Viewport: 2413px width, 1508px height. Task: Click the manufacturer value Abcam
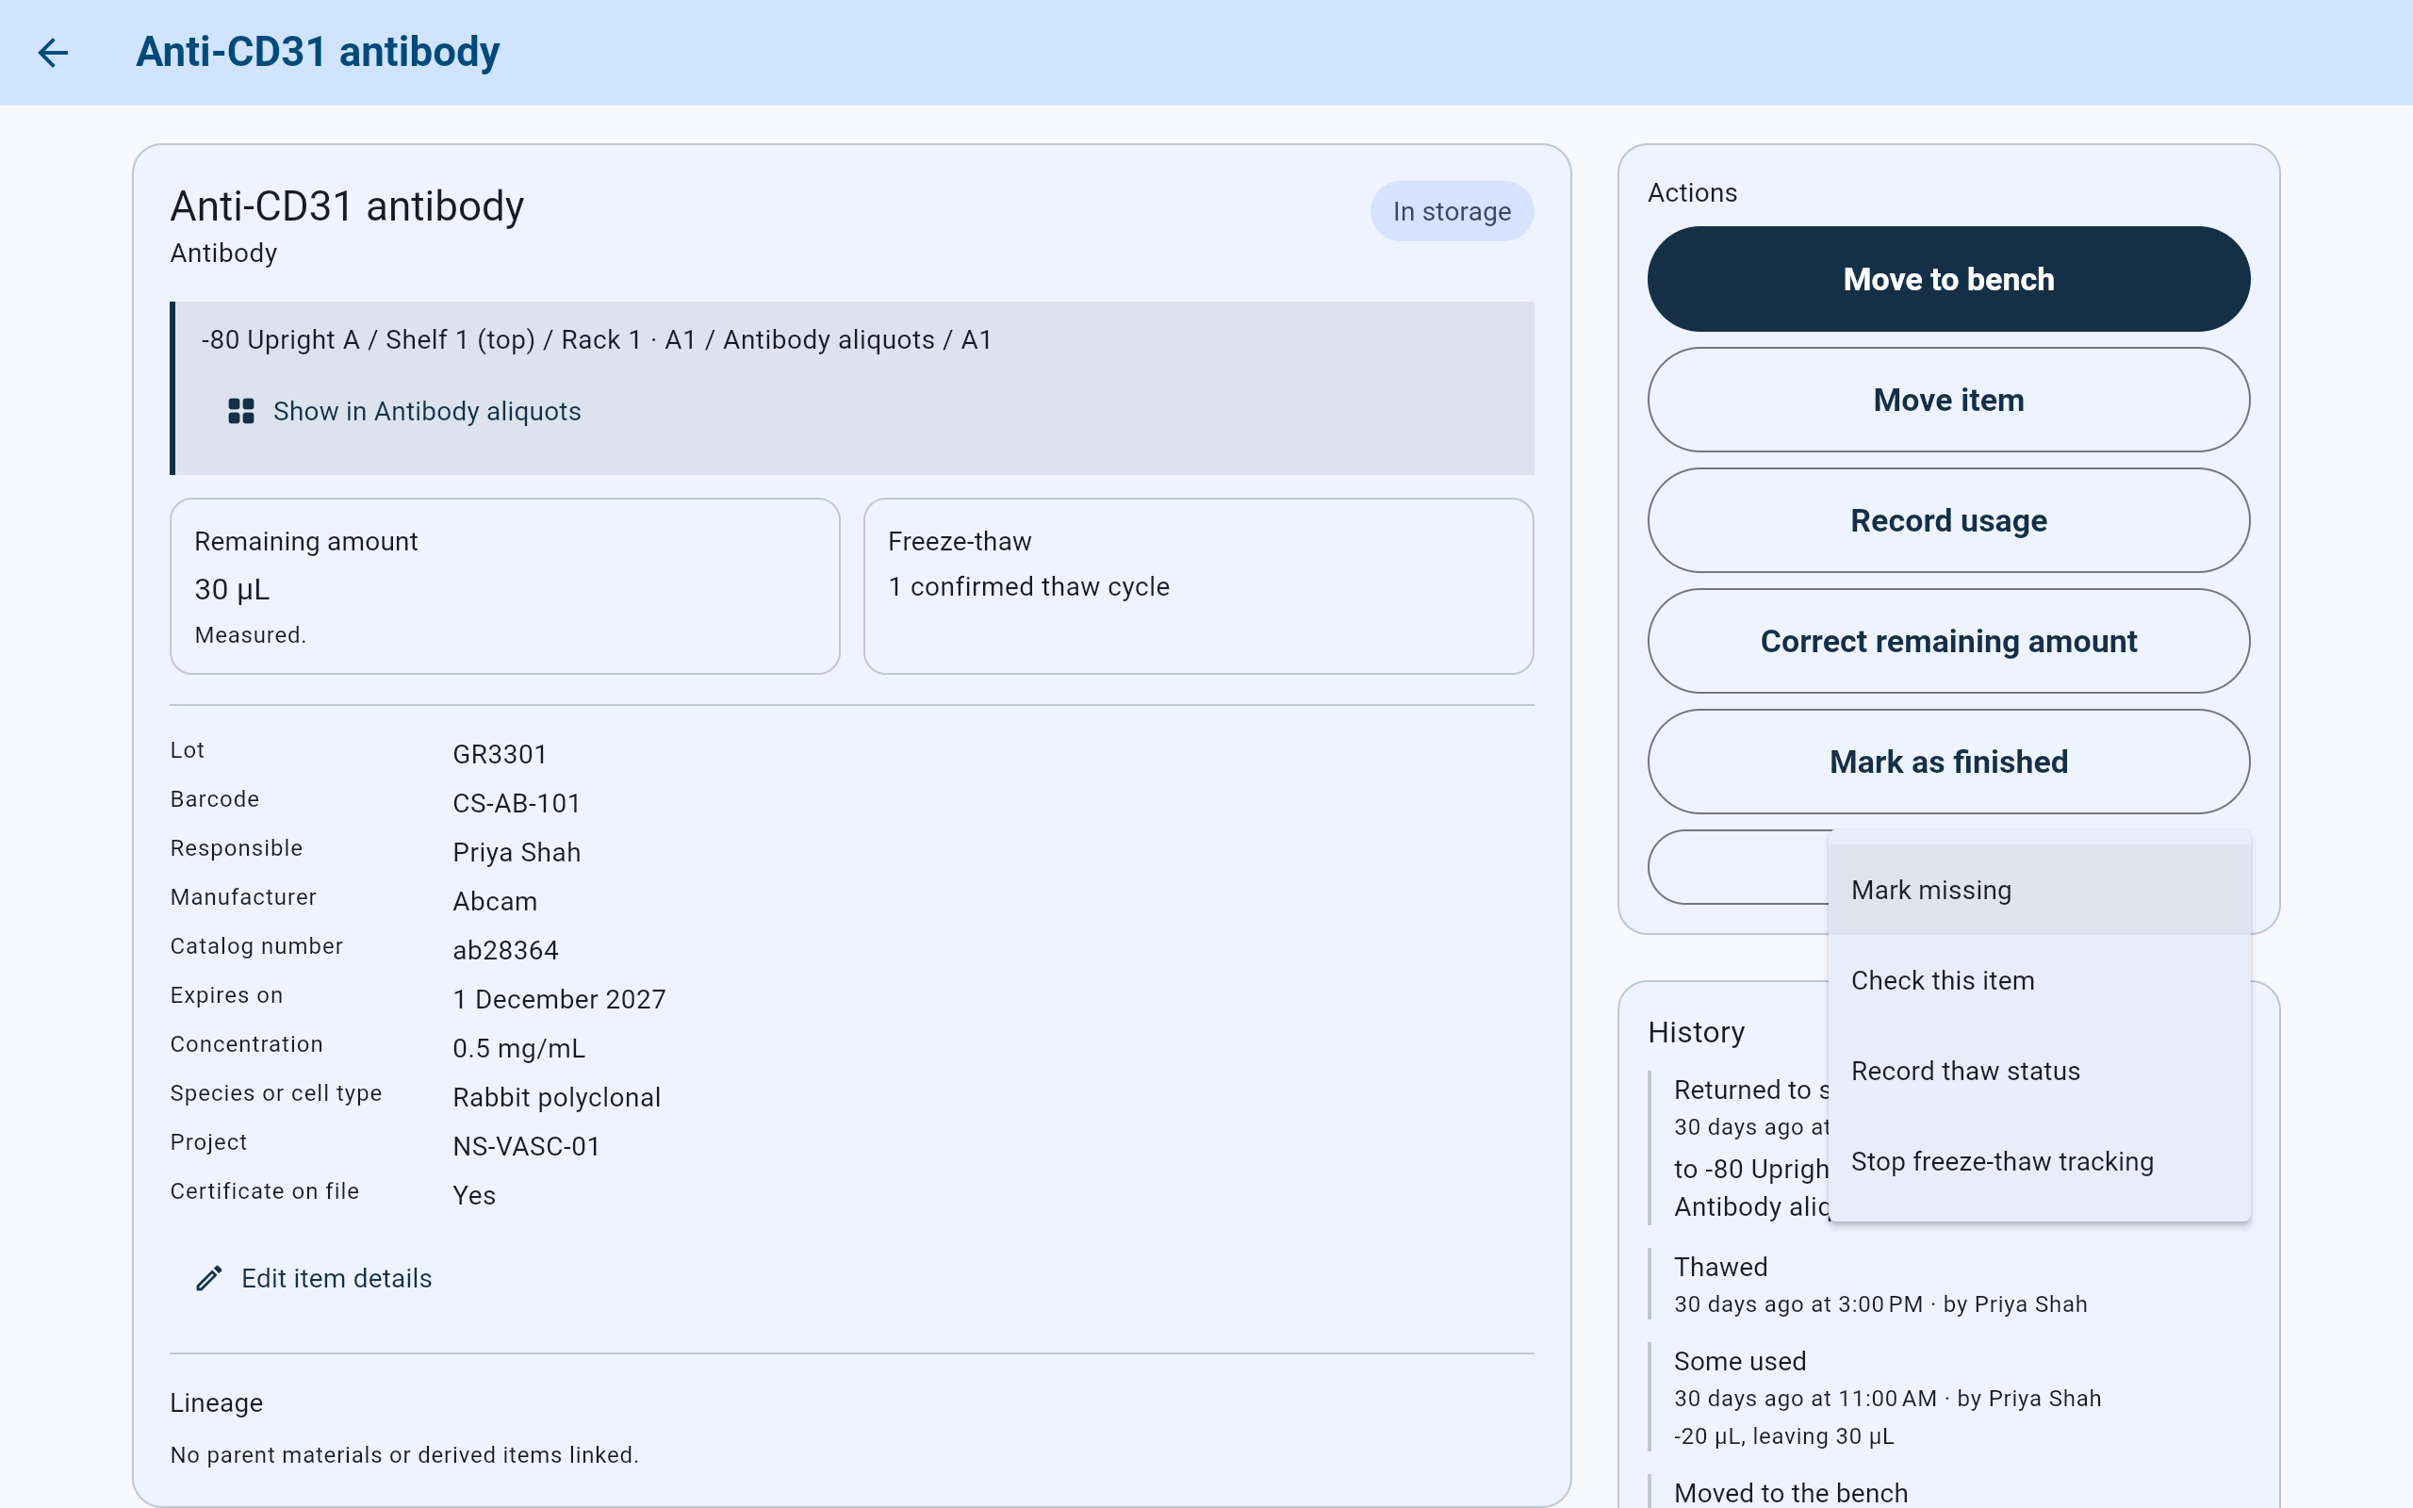pos(495,902)
